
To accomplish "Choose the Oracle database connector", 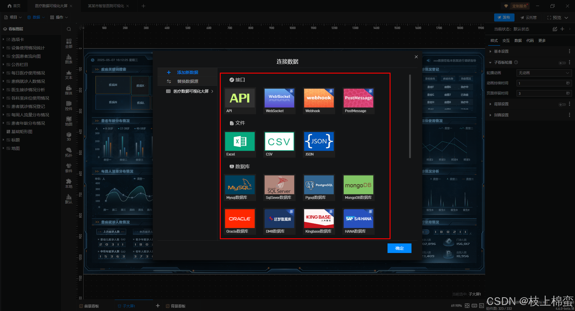I will coord(240,221).
